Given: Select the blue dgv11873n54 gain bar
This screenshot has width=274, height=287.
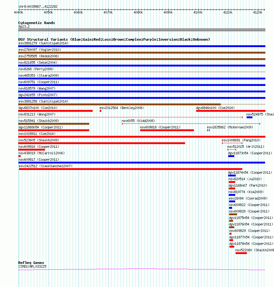Looking at the screenshot, I should coord(231,156).
